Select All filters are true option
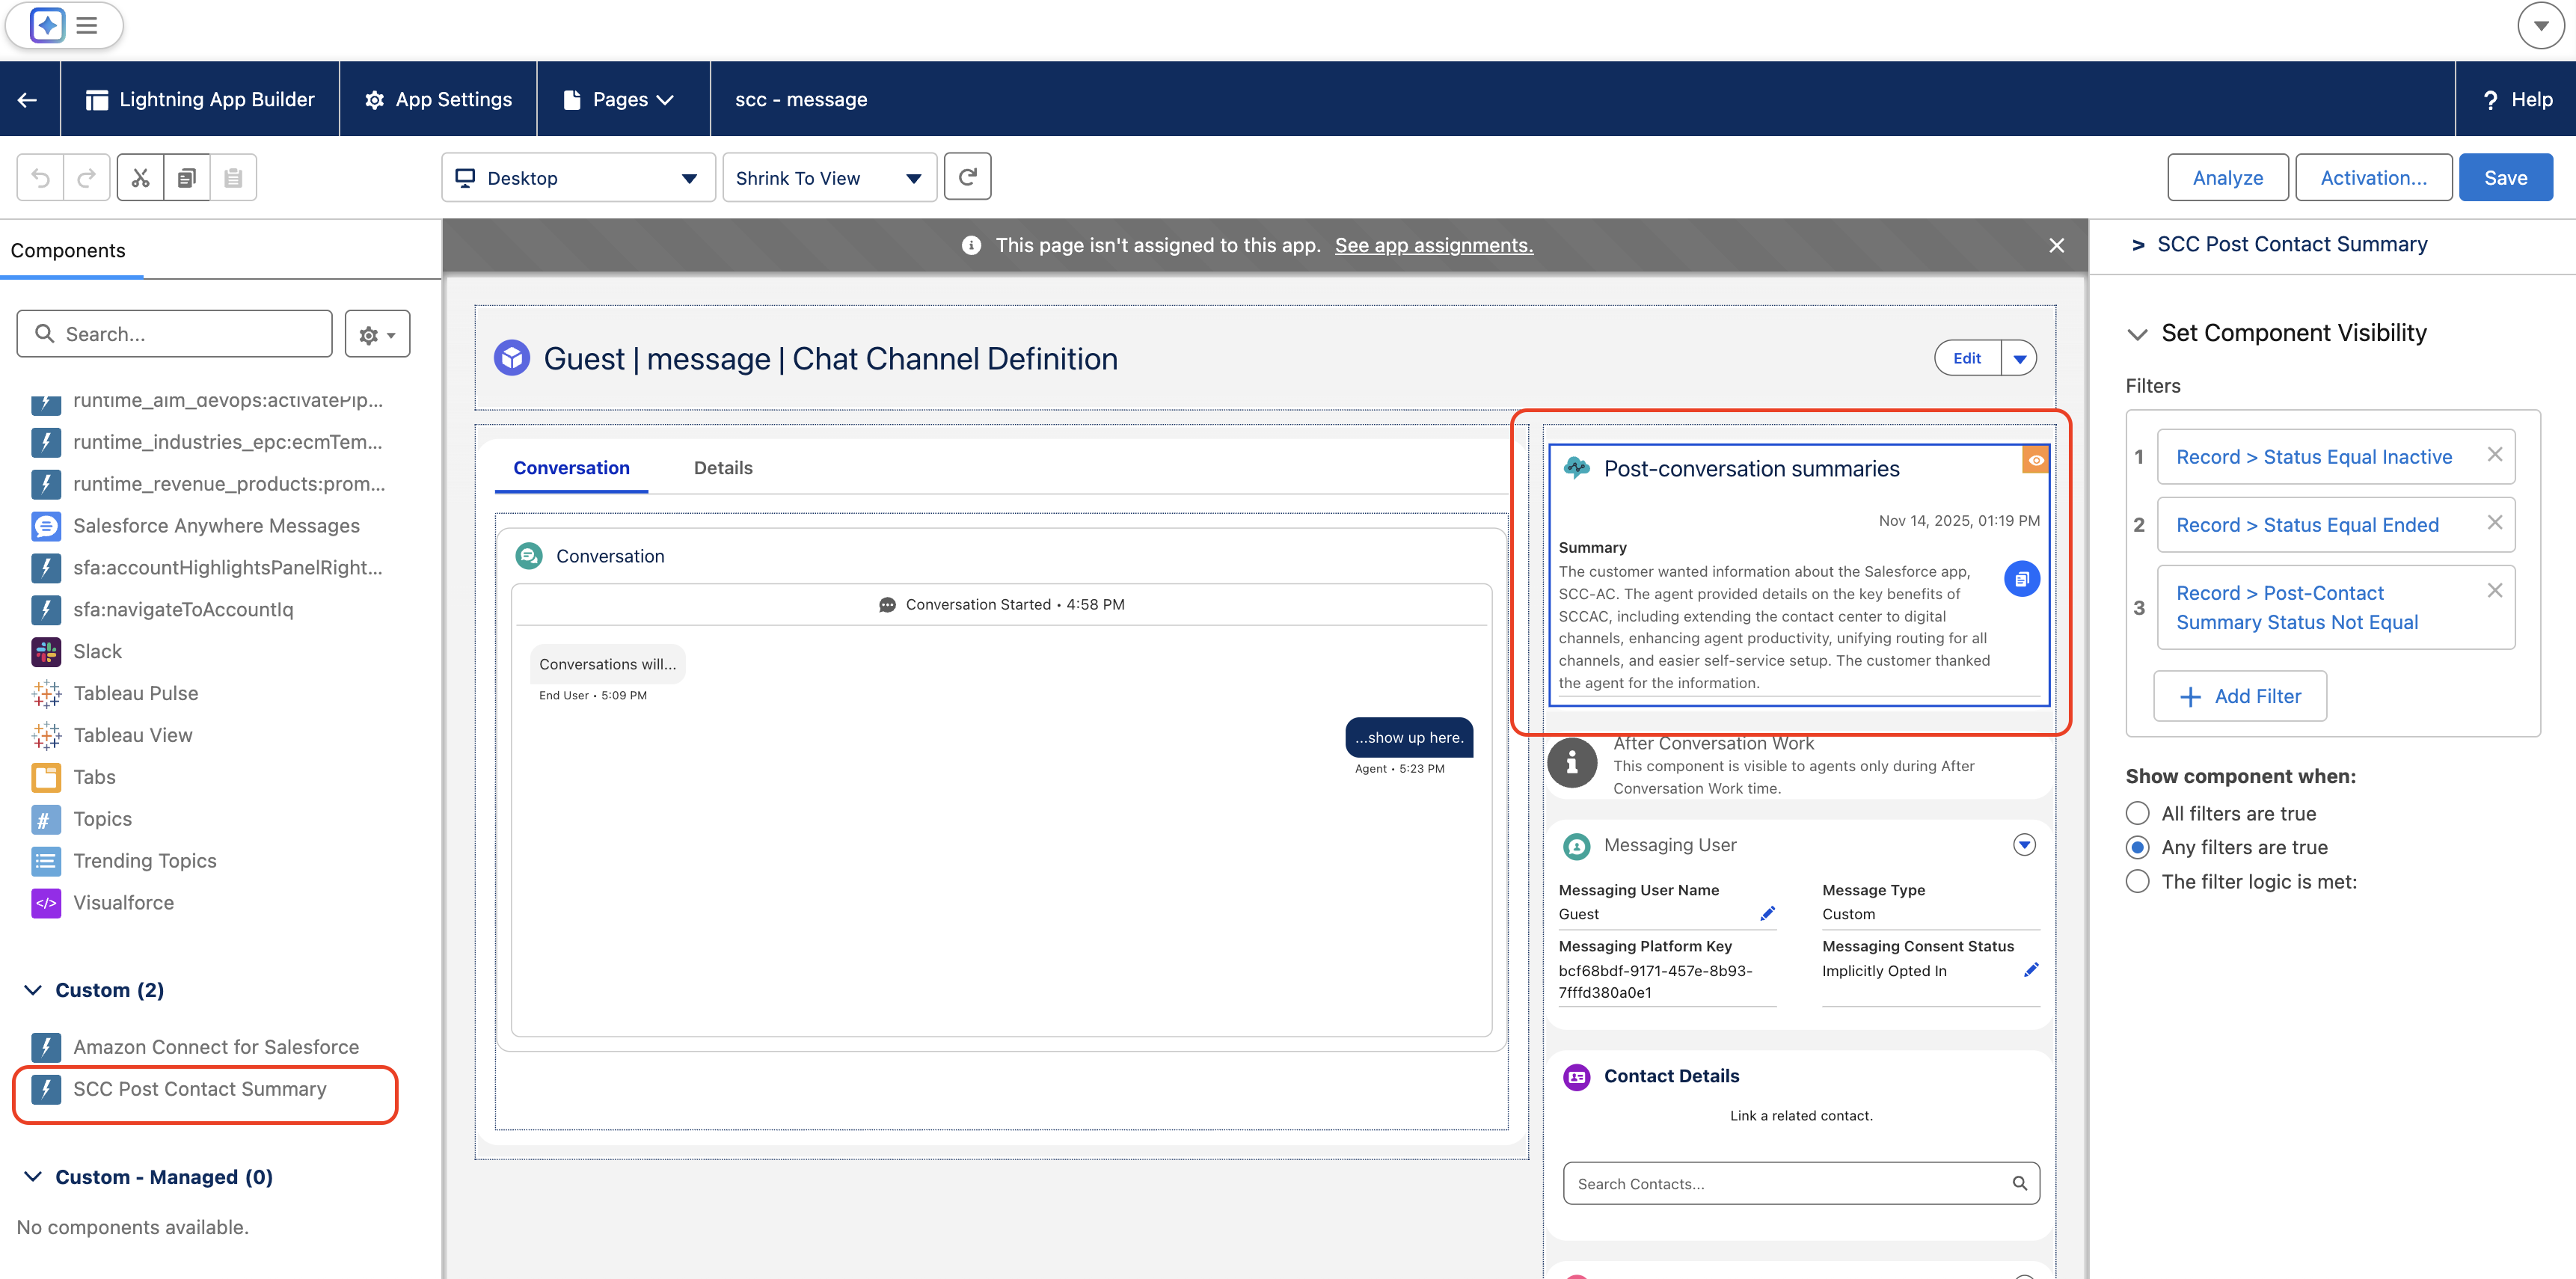The image size is (2576, 1279). tap(2137, 813)
